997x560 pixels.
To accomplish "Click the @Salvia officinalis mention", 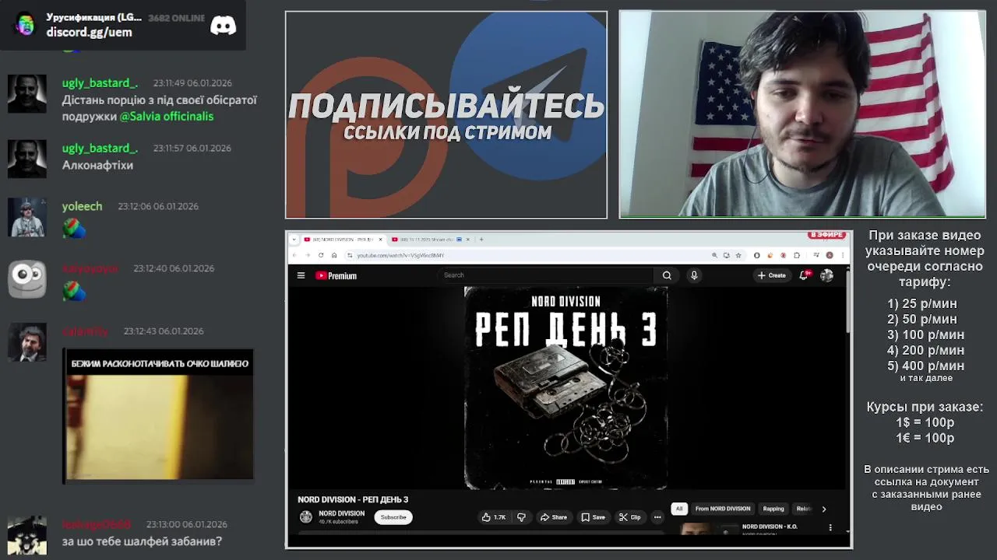I will coord(167,117).
